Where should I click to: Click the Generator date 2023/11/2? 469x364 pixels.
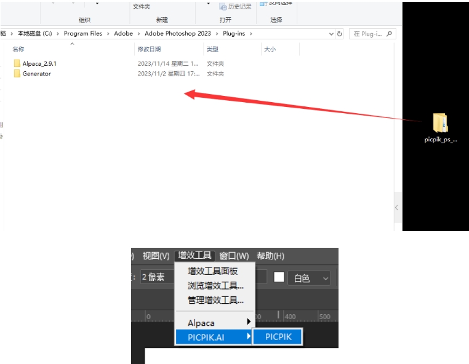click(169, 74)
